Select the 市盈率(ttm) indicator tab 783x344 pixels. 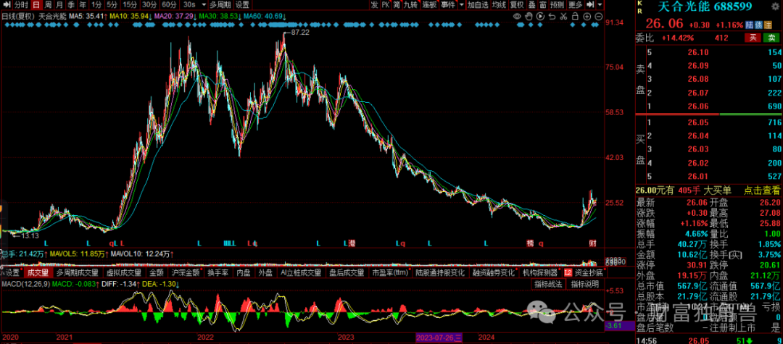tap(391, 273)
